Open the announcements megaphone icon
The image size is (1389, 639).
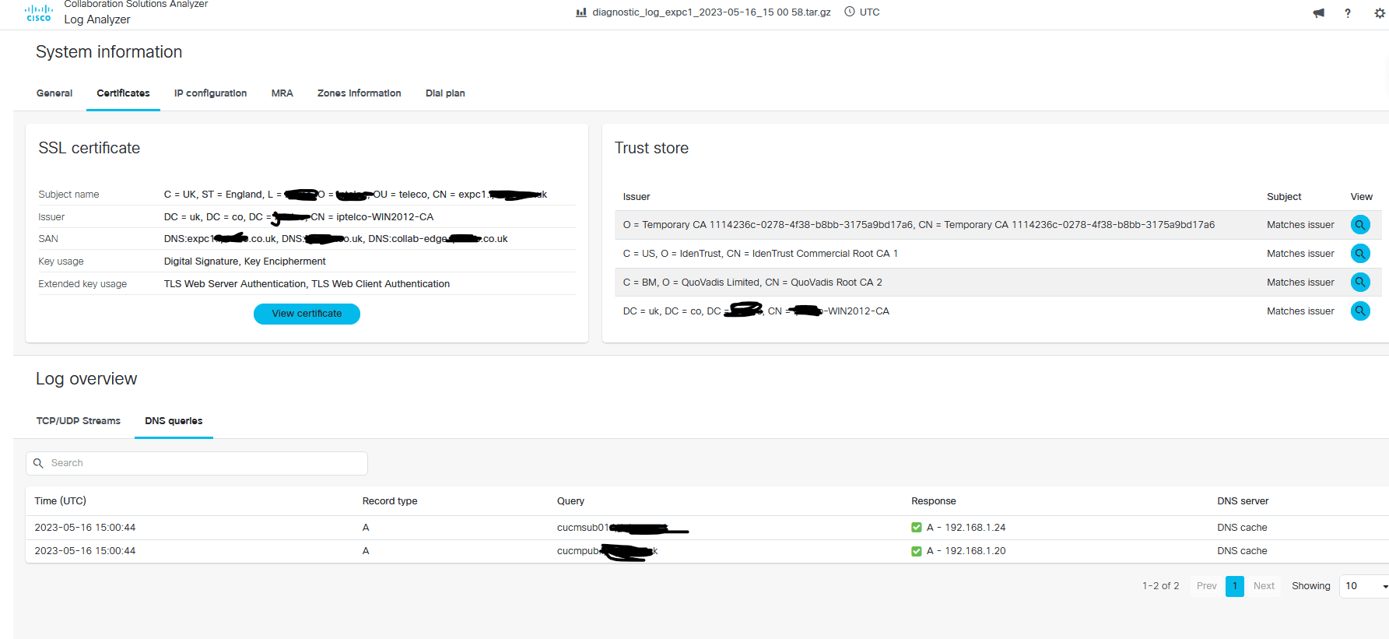pyautogui.click(x=1318, y=12)
